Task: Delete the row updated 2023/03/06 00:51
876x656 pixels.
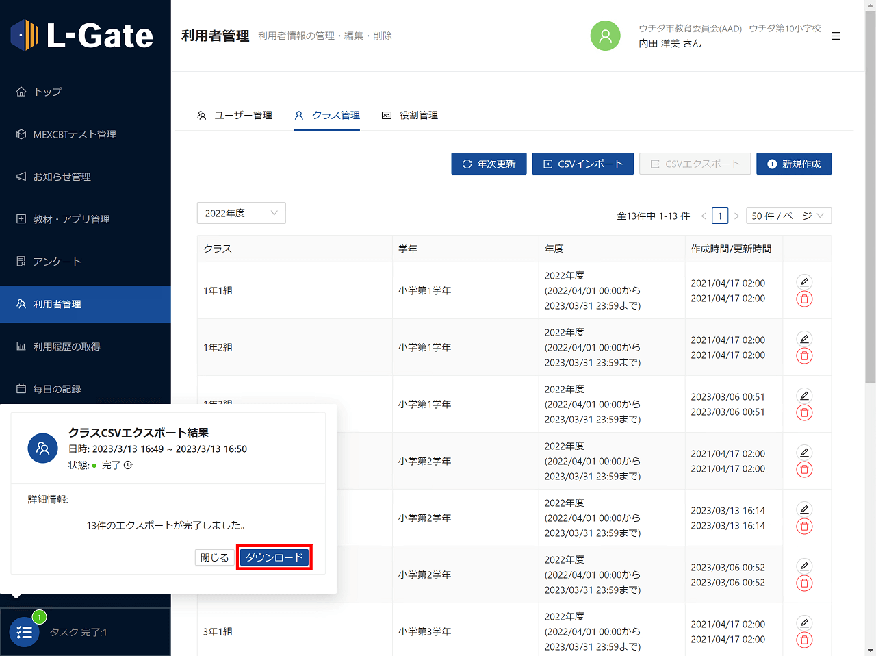Action: point(805,412)
